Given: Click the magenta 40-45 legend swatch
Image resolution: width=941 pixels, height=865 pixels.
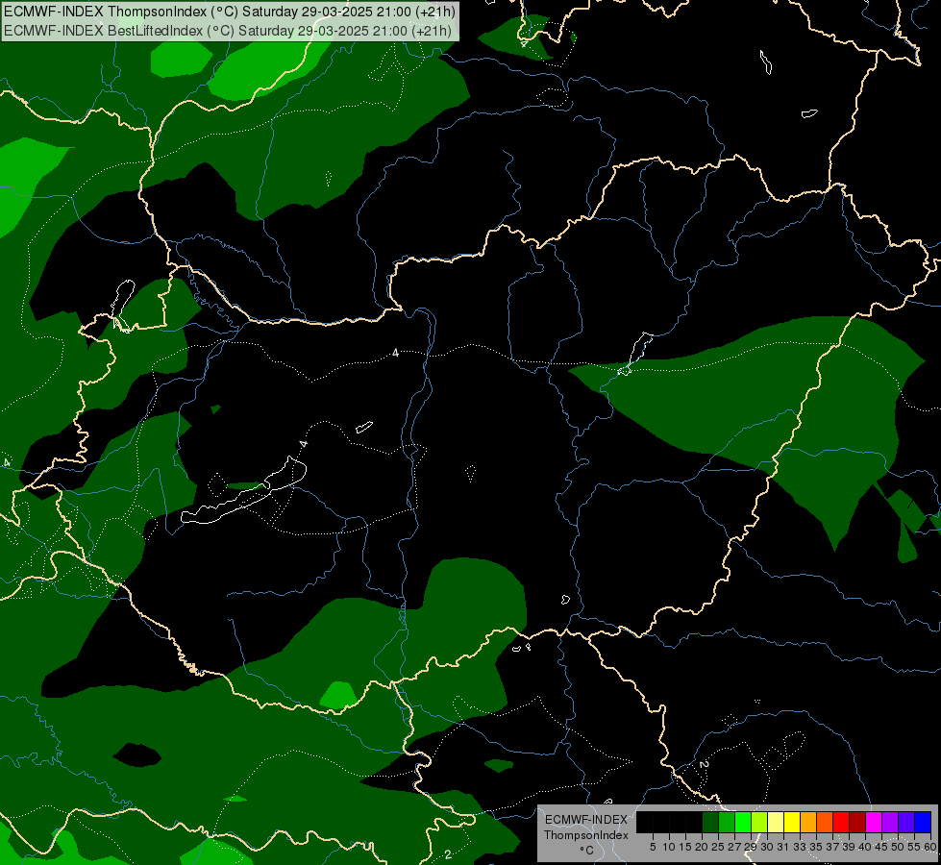Looking at the screenshot, I should tap(874, 822).
